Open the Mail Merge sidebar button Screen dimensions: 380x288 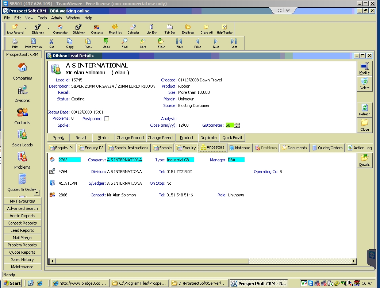click(x=22, y=238)
